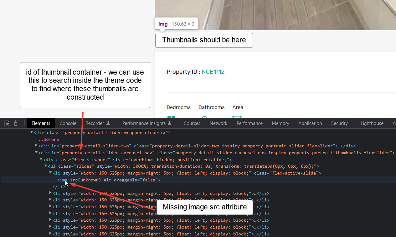Select the ::before pseudo-element row
The image size is (396, 237).
49,139
